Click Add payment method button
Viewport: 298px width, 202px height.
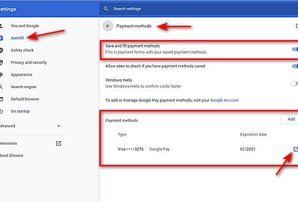290,119
